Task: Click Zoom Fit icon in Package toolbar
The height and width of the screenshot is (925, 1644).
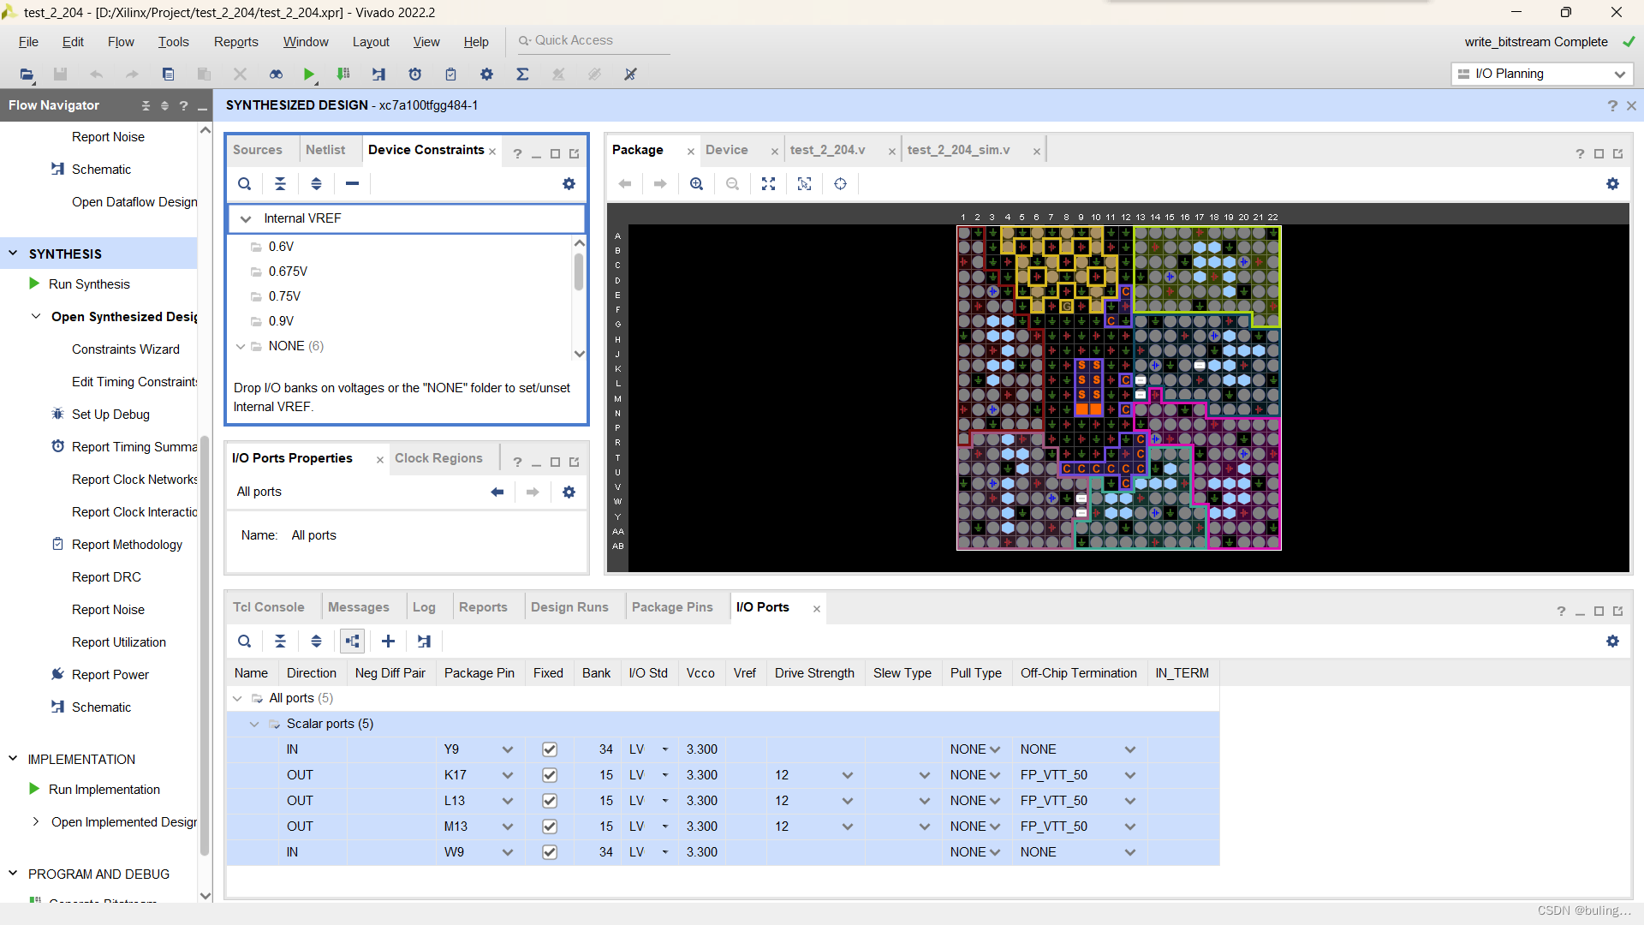Action: pyautogui.click(x=768, y=184)
